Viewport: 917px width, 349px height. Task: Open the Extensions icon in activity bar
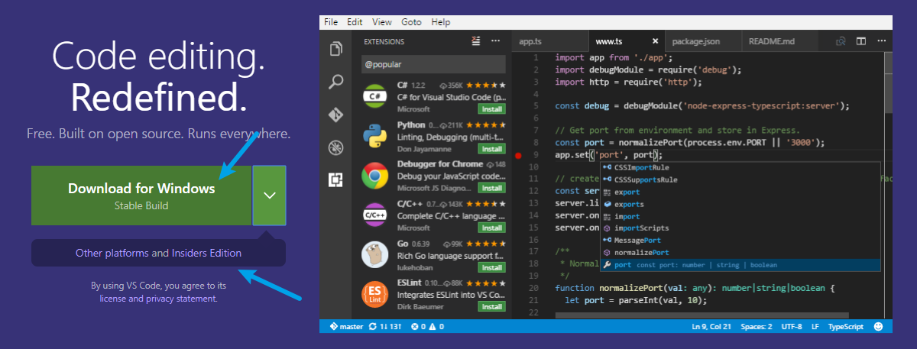[x=335, y=180]
